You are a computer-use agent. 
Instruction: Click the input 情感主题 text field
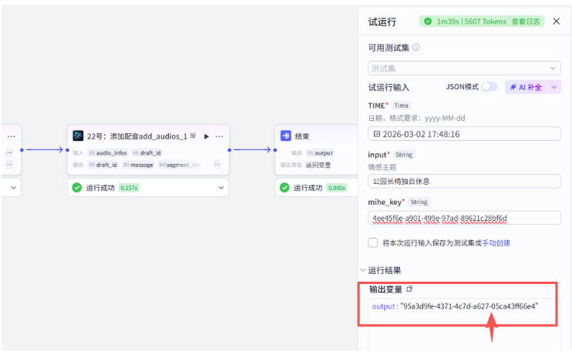pos(464,181)
